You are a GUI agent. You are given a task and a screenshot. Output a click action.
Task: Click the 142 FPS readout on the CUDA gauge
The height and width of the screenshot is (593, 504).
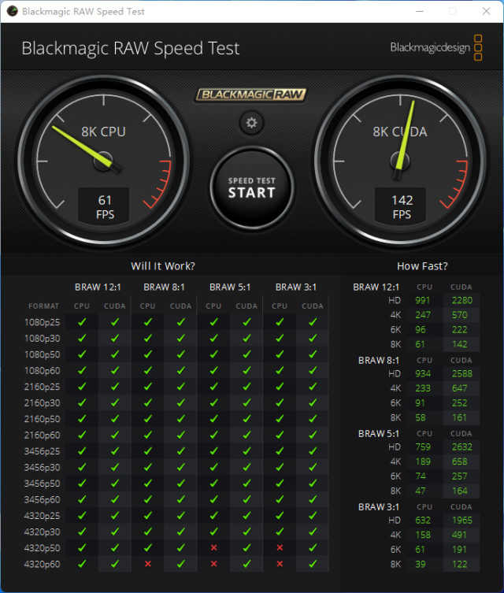click(x=402, y=206)
